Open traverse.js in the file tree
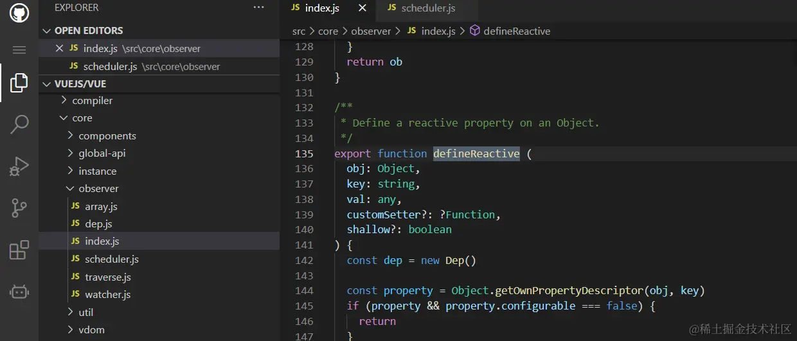The width and height of the screenshot is (797, 341). (159, 277)
